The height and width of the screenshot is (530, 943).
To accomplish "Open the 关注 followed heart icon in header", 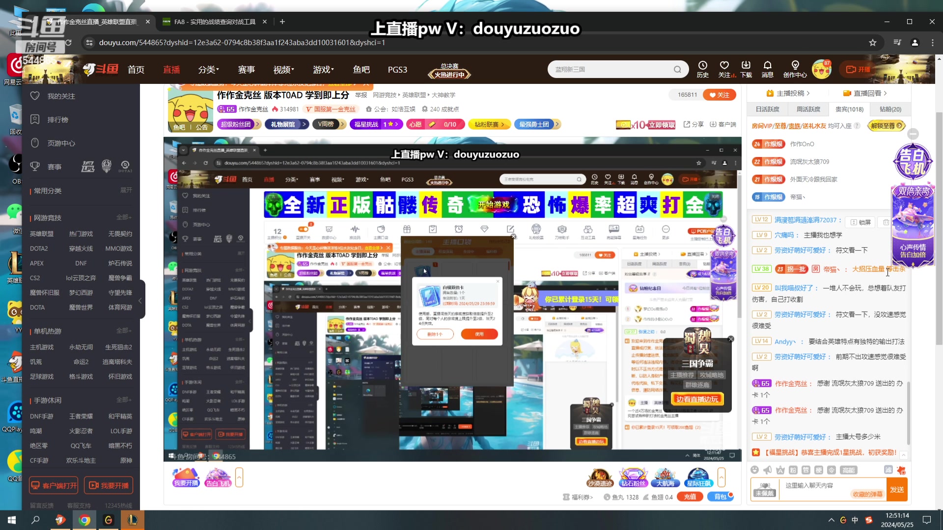I will (x=724, y=69).
